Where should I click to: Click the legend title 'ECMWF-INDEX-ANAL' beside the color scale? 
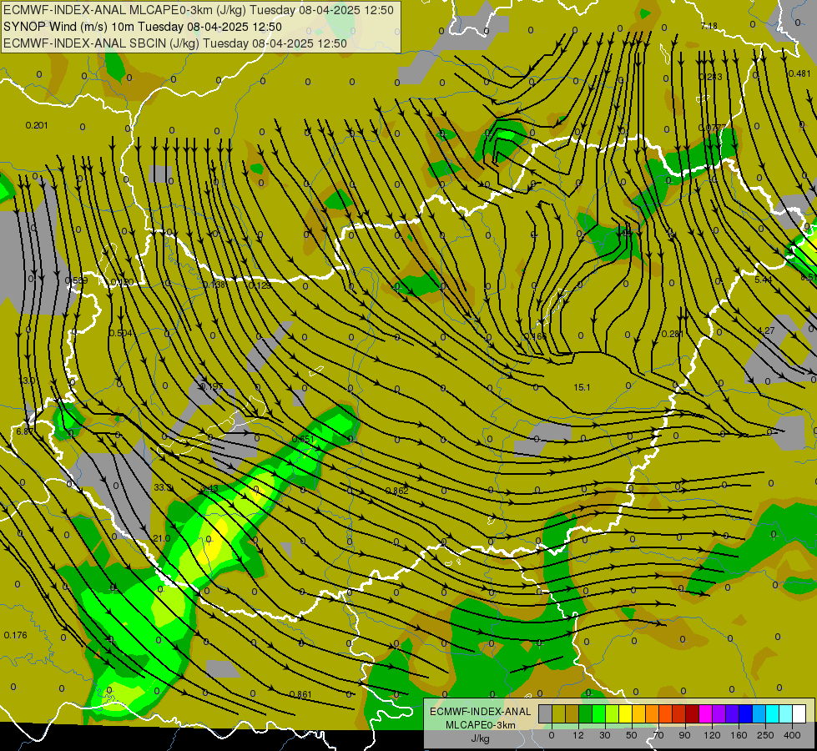(x=481, y=712)
